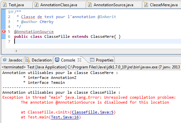Click the Declaration view icon
Screen dimensions: 181x123
click(x=28, y=60)
